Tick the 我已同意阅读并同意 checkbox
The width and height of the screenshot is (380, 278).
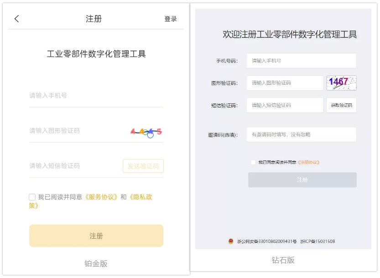click(x=253, y=162)
